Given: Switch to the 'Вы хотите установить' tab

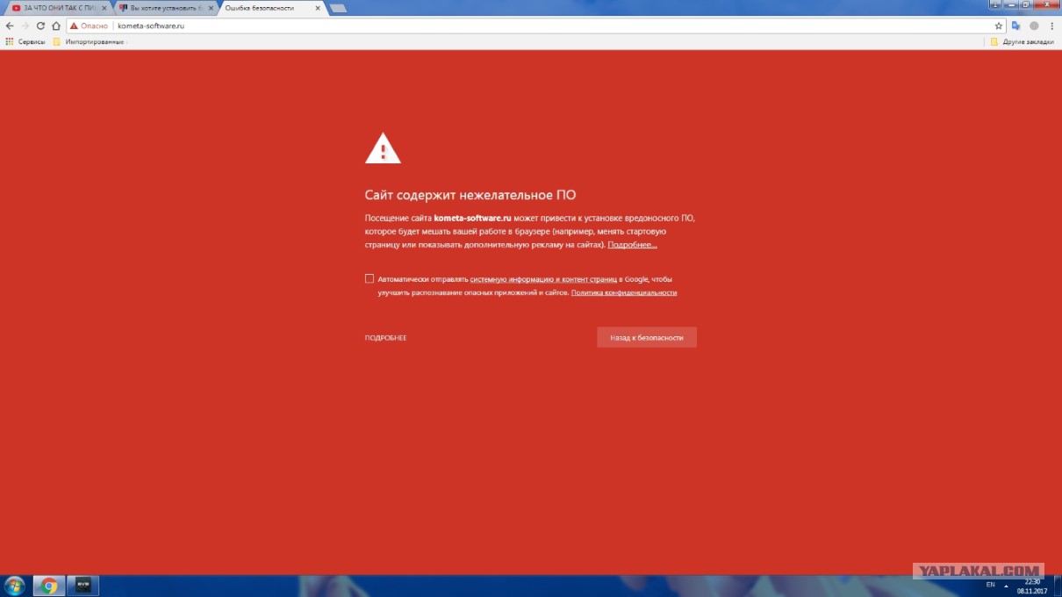Looking at the screenshot, I should click(167, 8).
